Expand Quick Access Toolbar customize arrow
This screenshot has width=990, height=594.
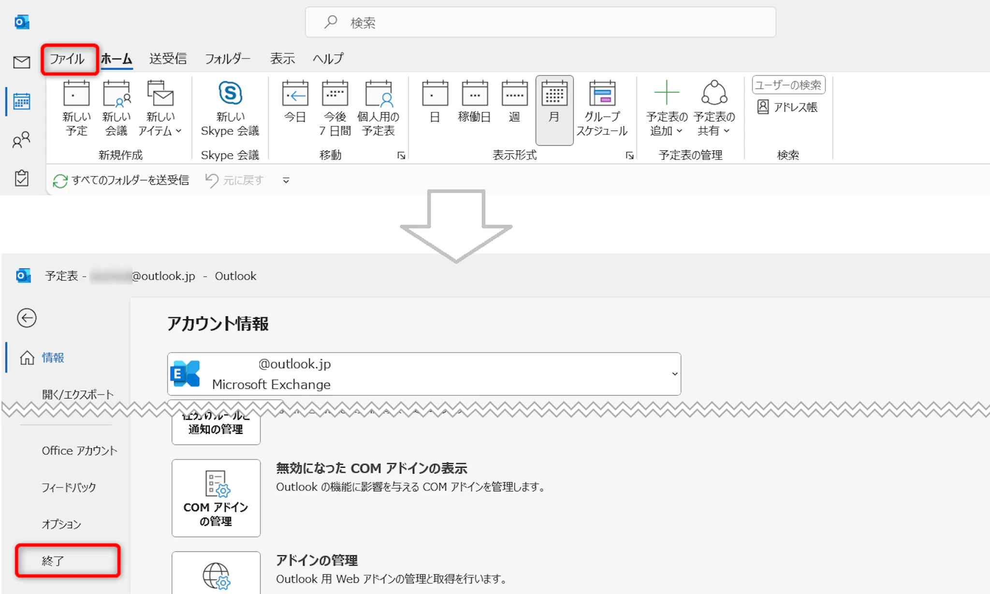286,180
